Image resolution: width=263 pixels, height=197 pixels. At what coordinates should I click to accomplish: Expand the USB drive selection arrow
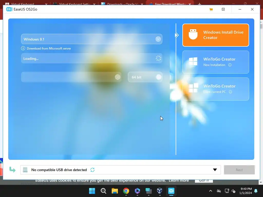pos(215,170)
